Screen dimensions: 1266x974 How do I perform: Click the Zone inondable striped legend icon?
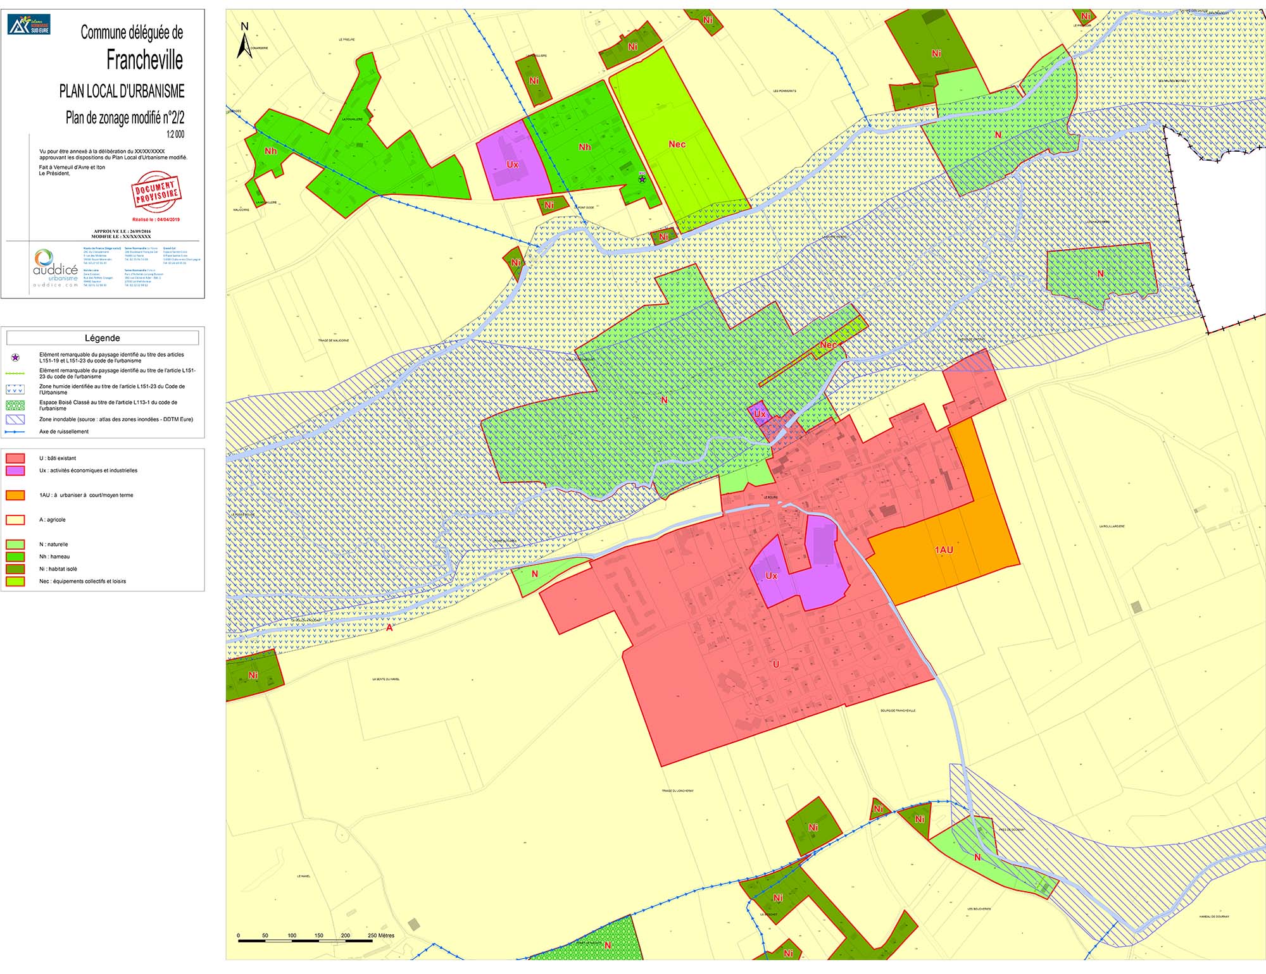[x=15, y=419]
